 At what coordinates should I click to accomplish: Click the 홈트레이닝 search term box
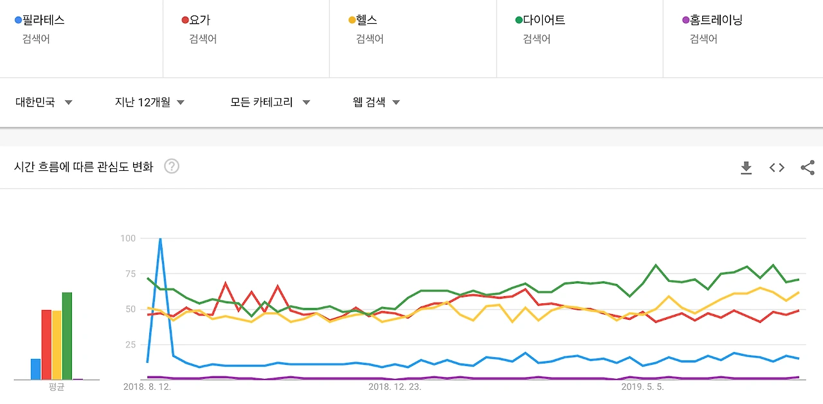[743, 39]
